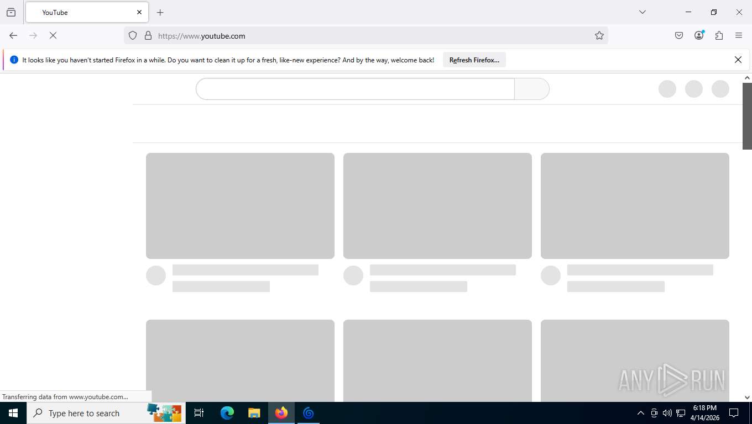The width and height of the screenshot is (752, 424).
Task: Open File Explorer from taskbar
Action: pyautogui.click(x=254, y=413)
